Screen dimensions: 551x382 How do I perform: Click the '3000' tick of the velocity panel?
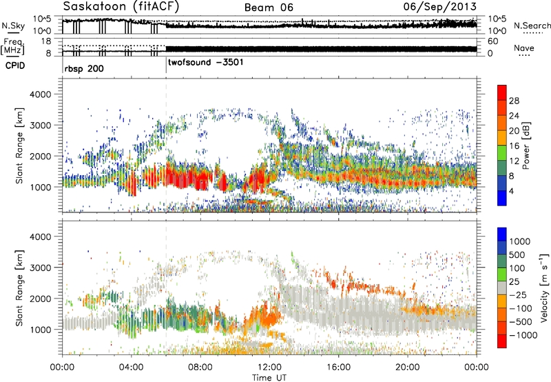coord(40,268)
